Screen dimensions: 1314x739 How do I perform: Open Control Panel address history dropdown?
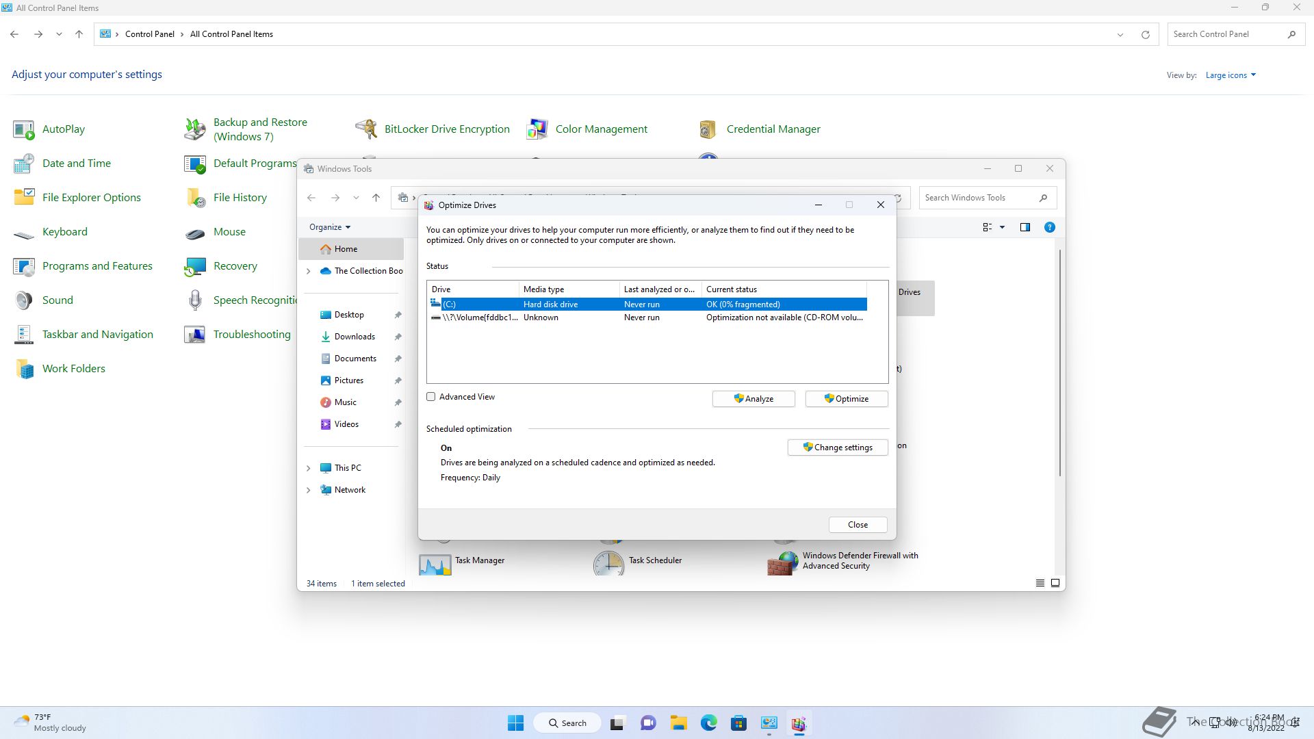point(1120,34)
